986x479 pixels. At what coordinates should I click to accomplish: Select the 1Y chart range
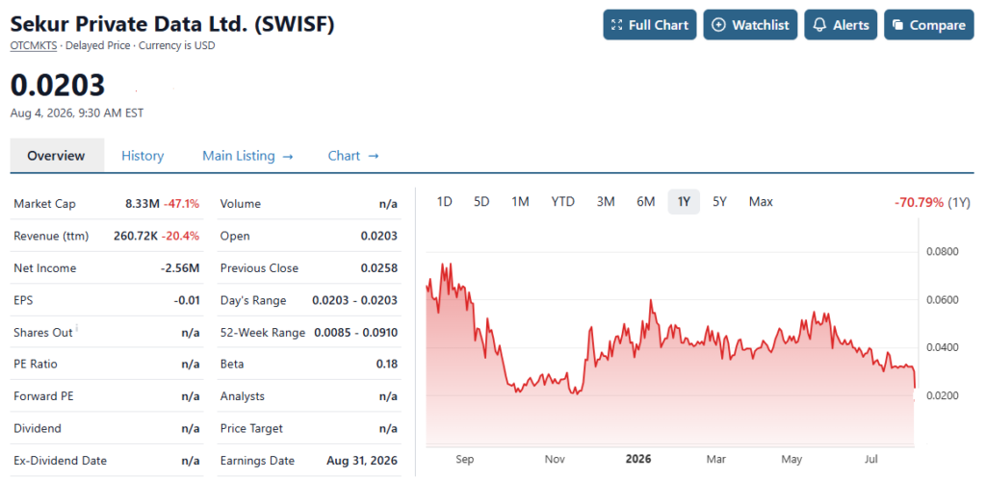coord(684,202)
